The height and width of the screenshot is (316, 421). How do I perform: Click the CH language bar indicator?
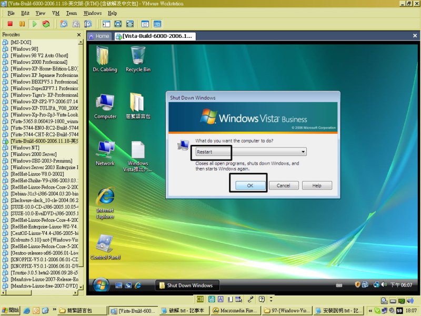[x=200, y=299]
